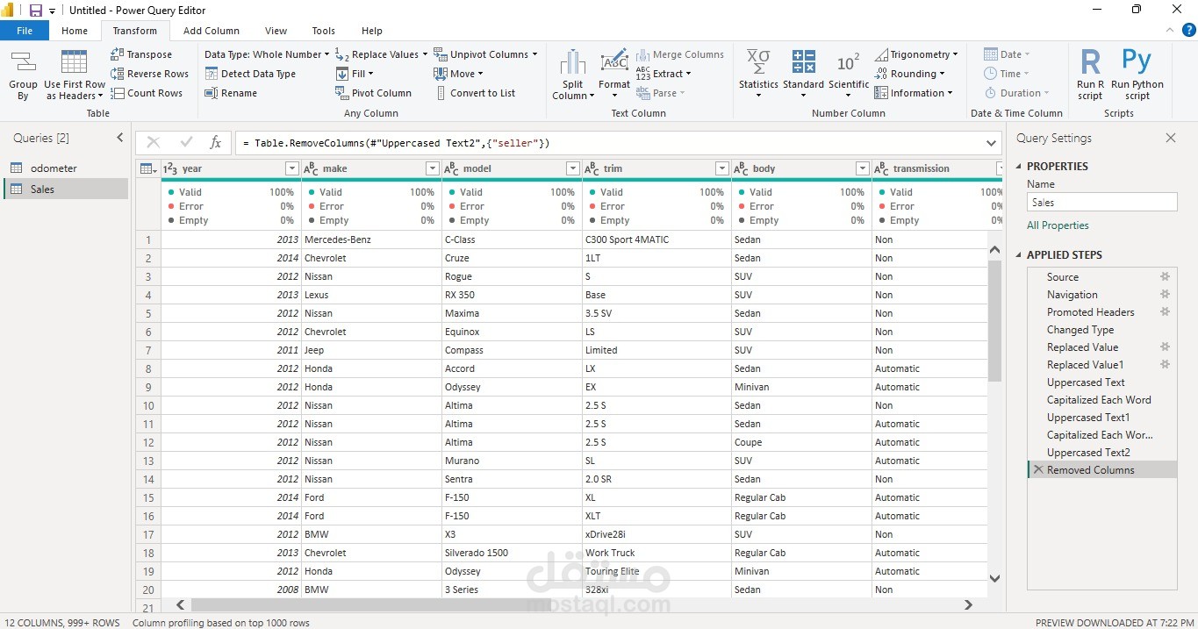Click the query Name input field
This screenshot has width=1198, height=629.
[x=1101, y=203]
